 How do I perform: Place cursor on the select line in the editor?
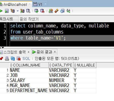pos(60,26)
